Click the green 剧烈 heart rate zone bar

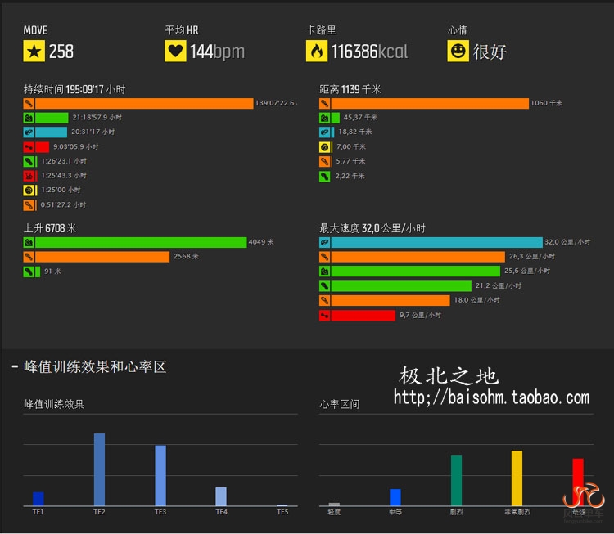coord(456,480)
